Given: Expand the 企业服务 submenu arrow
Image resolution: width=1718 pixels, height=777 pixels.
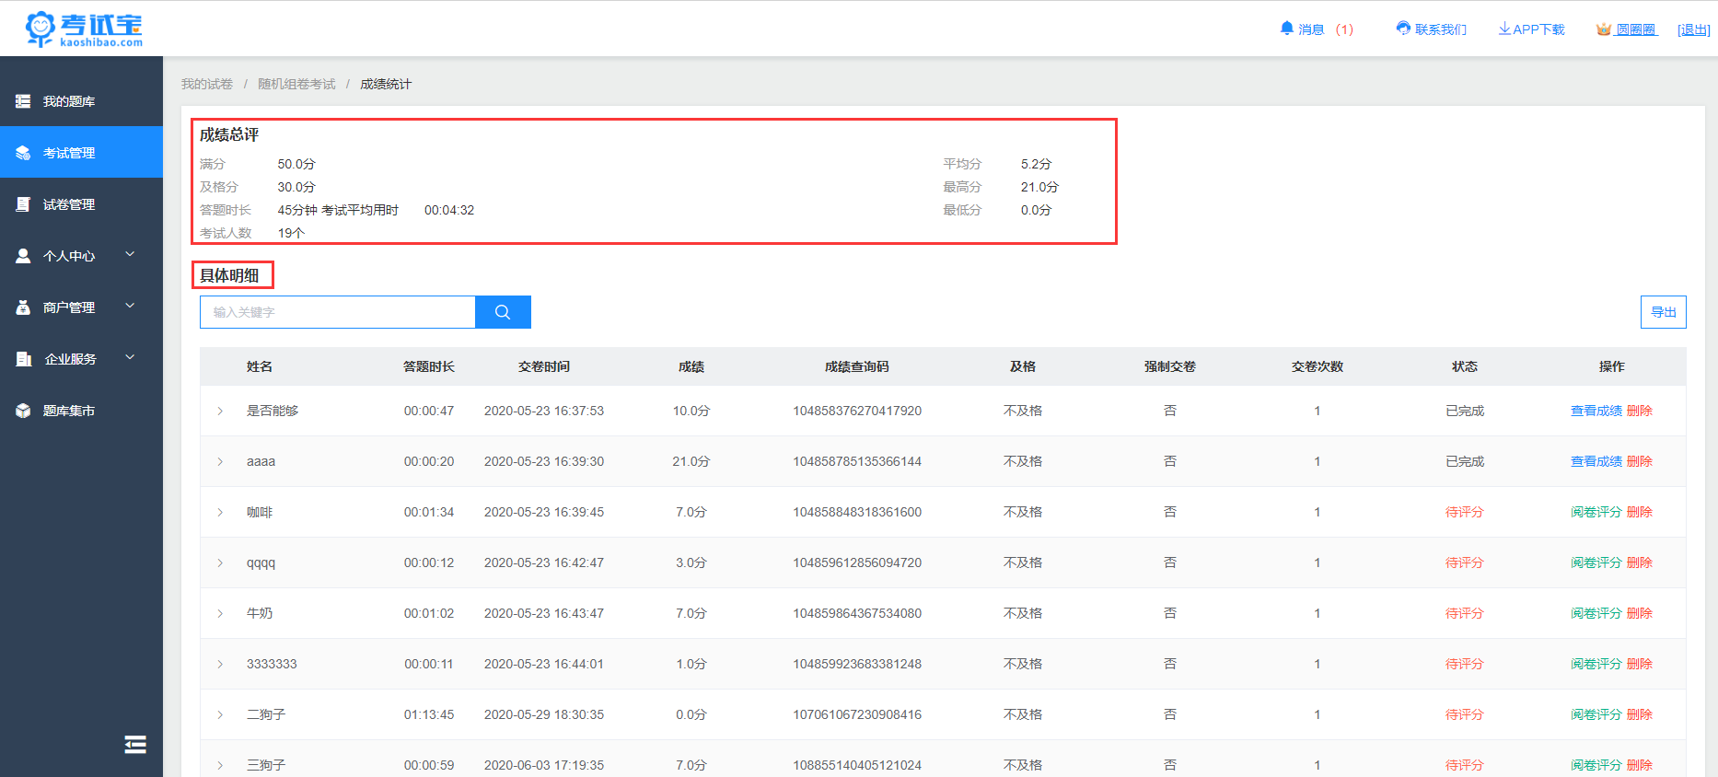Looking at the screenshot, I should coord(130,357).
